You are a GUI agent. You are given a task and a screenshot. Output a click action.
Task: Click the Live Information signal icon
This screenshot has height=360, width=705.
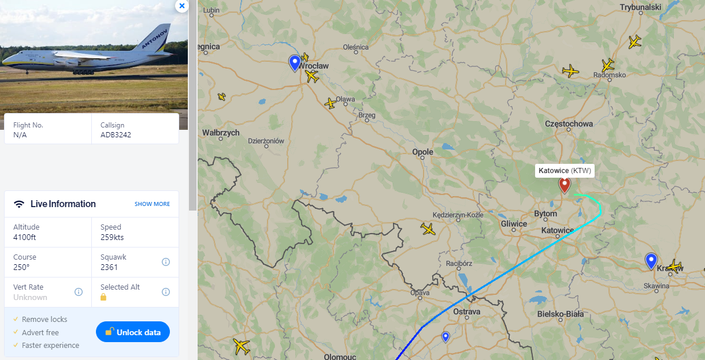19,204
